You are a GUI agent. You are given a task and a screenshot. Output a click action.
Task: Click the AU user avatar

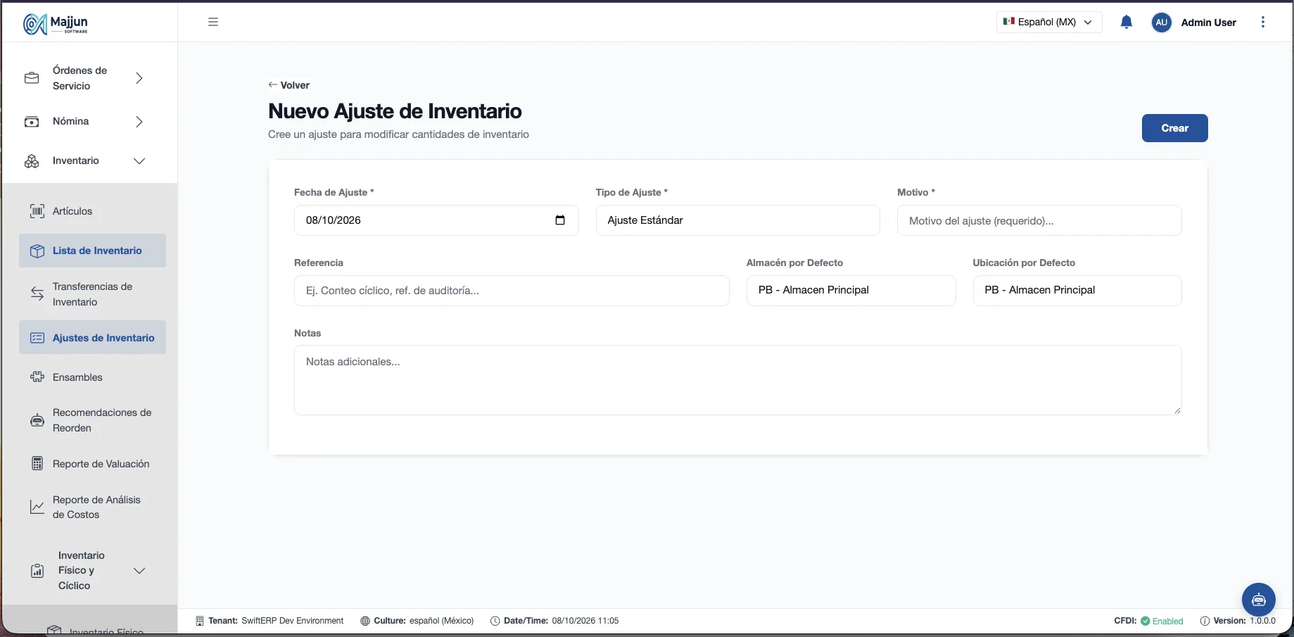coord(1161,22)
